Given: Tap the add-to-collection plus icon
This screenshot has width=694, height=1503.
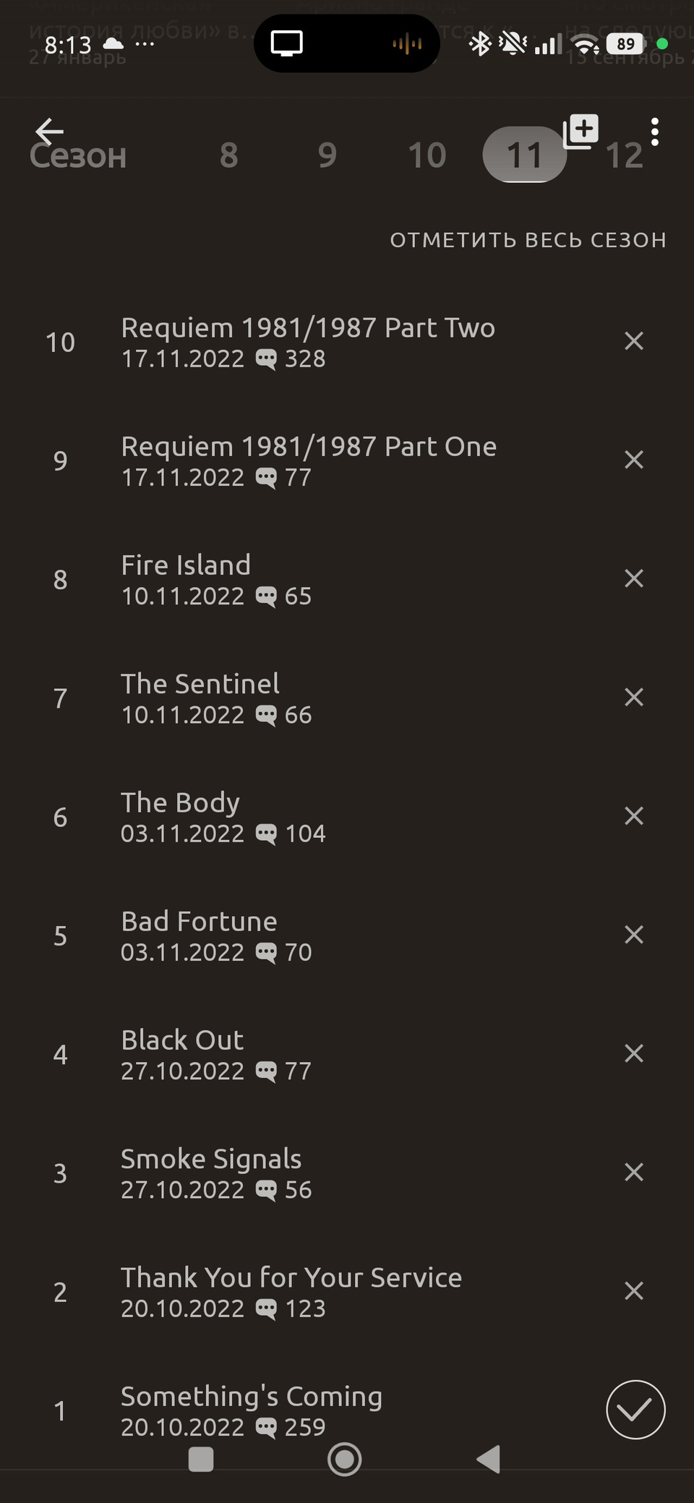Looking at the screenshot, I should tap(581, 132).
